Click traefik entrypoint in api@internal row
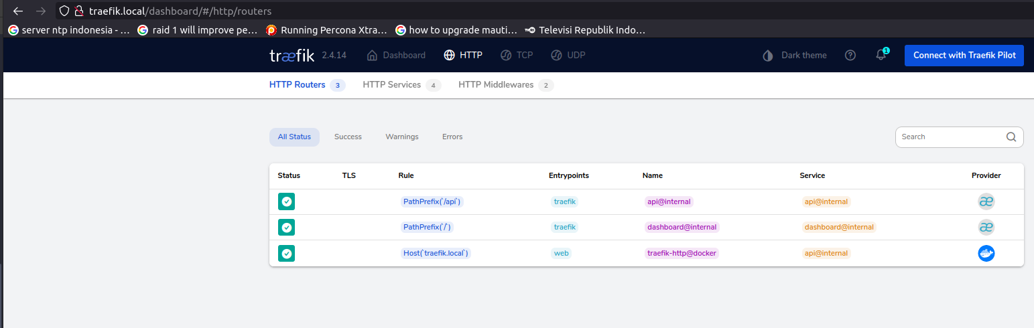The height and width of the screenshot is (328, 1034). click(x=565, y=201)
